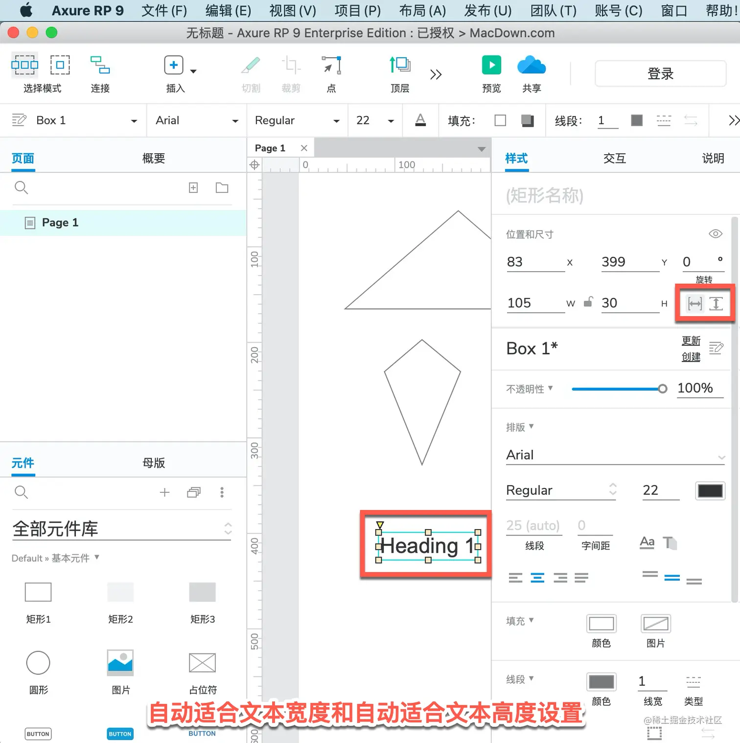Switch to the Notes tab
Screen dimensions: 740x743
click(x=713, y=158)
